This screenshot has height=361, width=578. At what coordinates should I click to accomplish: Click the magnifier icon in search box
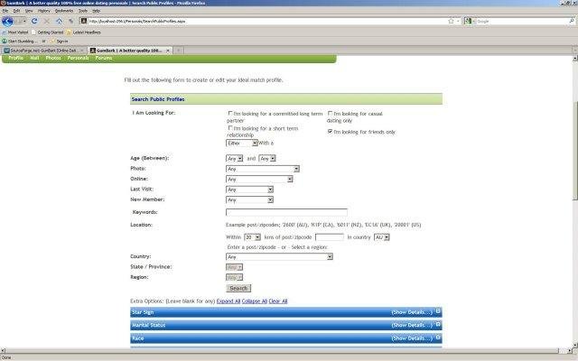[x=572, y=21]
